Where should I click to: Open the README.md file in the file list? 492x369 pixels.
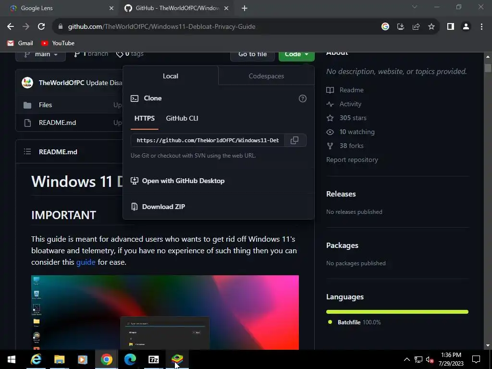pyautogui.click(x=58, y=123)
